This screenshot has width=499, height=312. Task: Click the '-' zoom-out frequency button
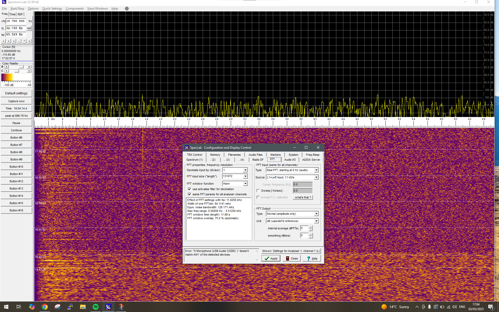point(19,41)
